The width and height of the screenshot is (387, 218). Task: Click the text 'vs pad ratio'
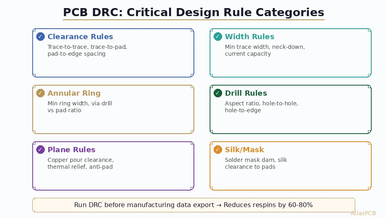64,110
